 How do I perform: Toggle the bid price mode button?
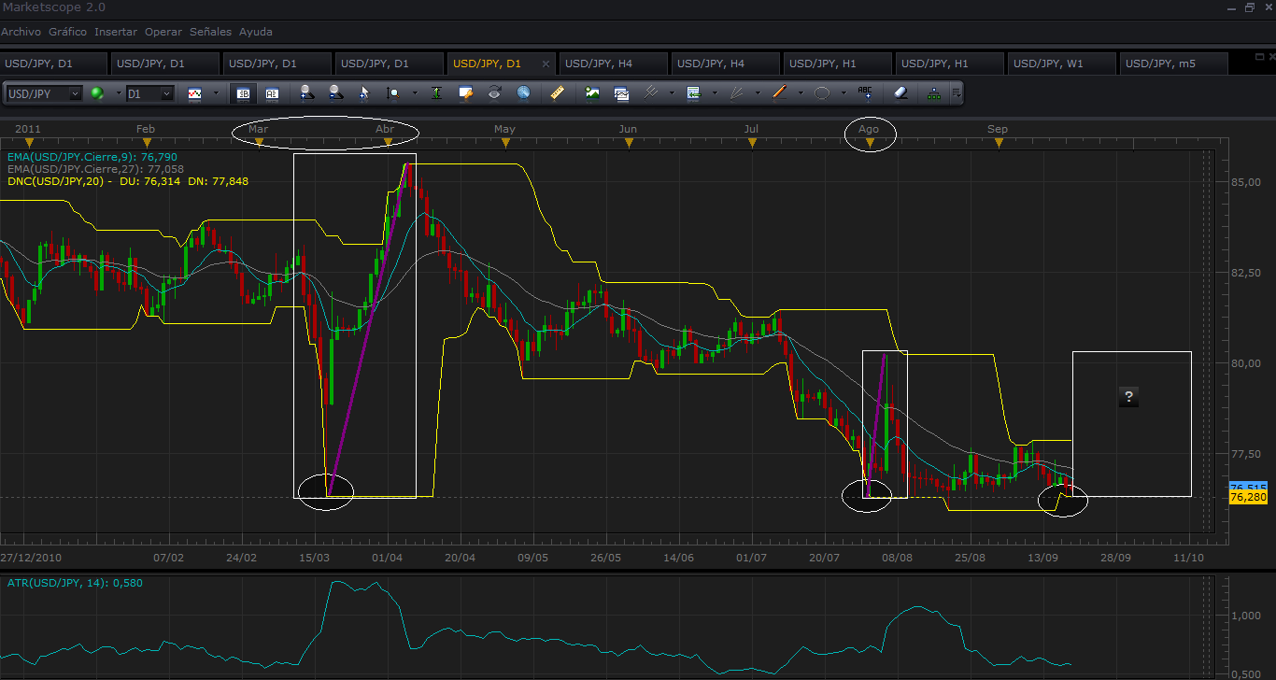tap(243, 93)
